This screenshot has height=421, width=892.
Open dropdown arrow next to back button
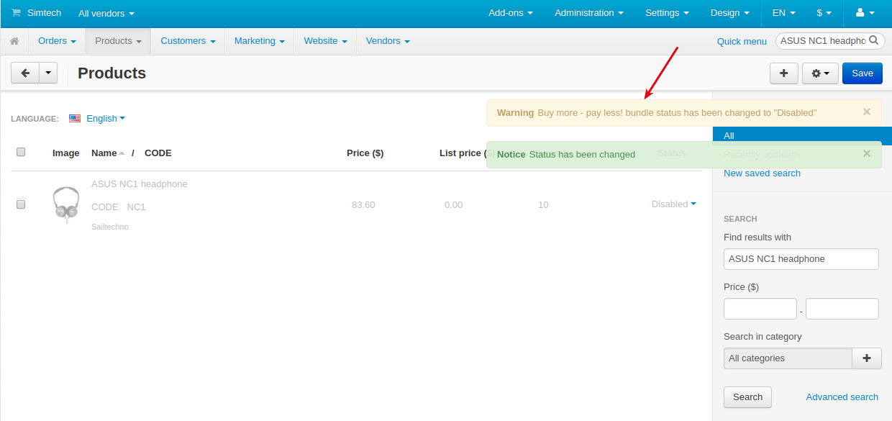click(x=48, y=73)
